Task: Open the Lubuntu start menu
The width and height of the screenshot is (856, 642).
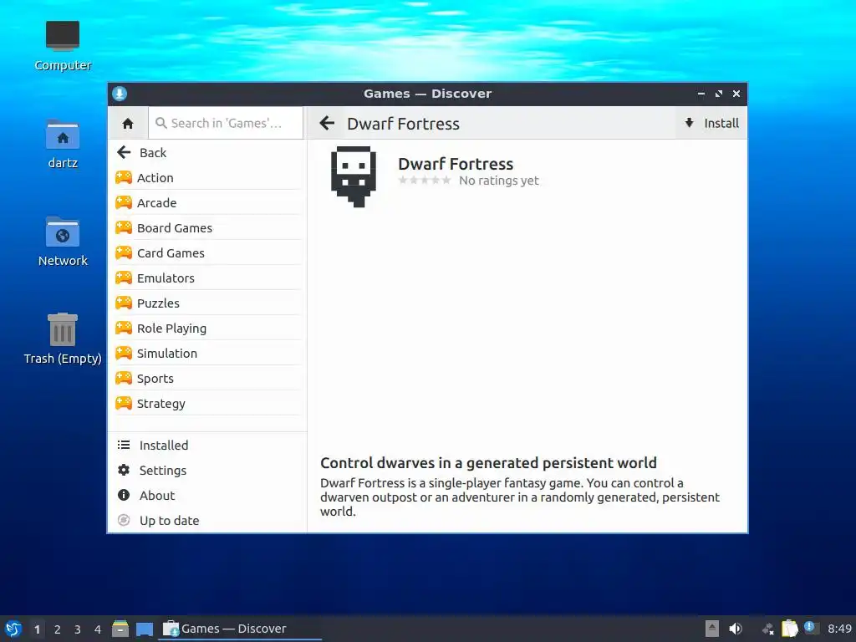Action: tap(13, 629)
